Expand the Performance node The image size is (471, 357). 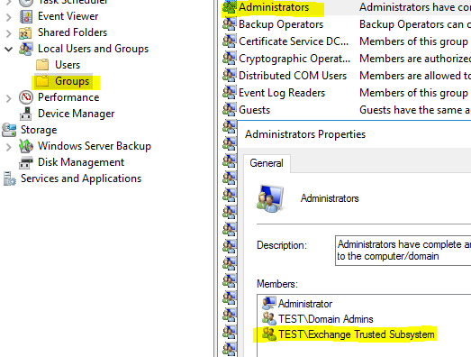[x=9, y=98]
